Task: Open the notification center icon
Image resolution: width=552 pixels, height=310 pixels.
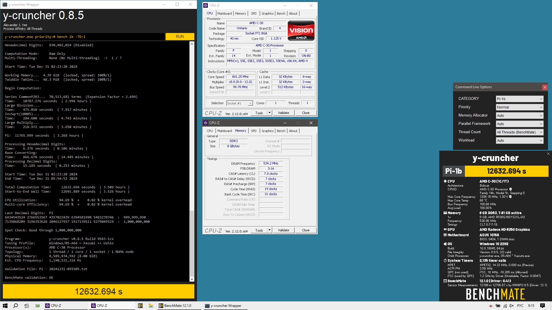Action: pos(543,306)
